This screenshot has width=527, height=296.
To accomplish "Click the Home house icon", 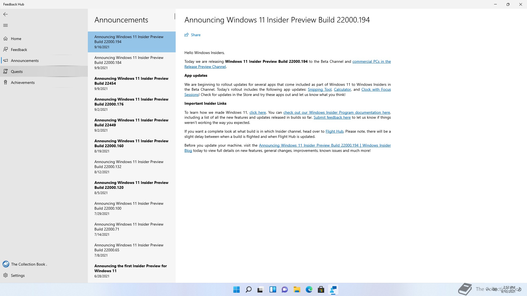I will click(x=5, y=39).
